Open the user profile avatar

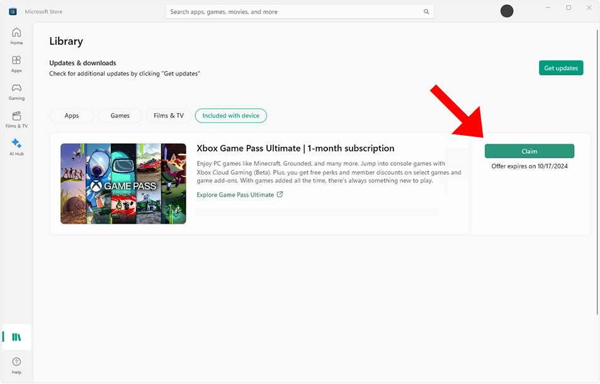507,11
